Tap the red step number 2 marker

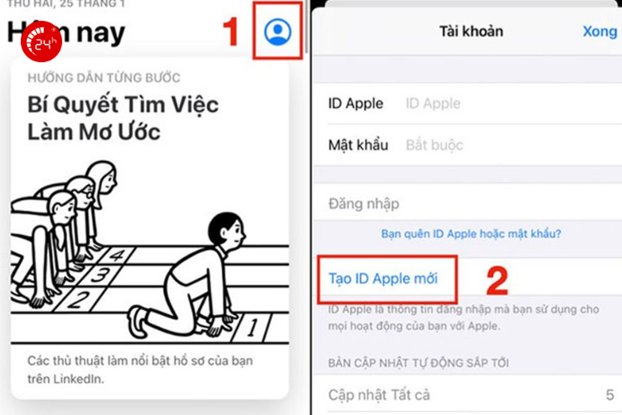coord(497,281)
